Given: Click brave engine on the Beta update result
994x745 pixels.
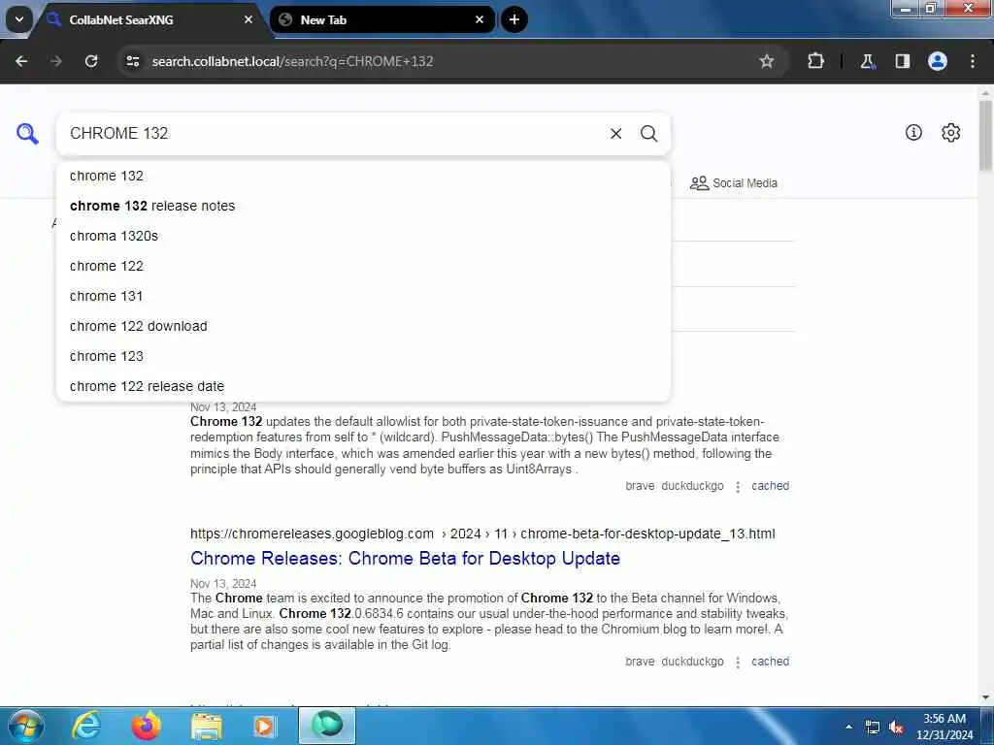Looking at the screenshot, I should pos(640,662).
